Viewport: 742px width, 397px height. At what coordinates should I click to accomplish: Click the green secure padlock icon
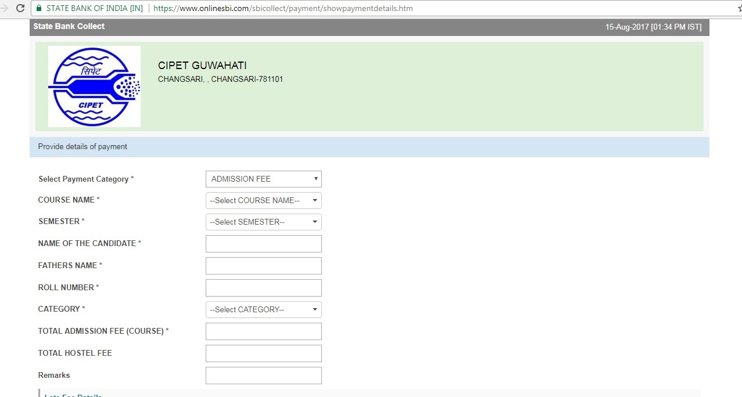[38, 9]
